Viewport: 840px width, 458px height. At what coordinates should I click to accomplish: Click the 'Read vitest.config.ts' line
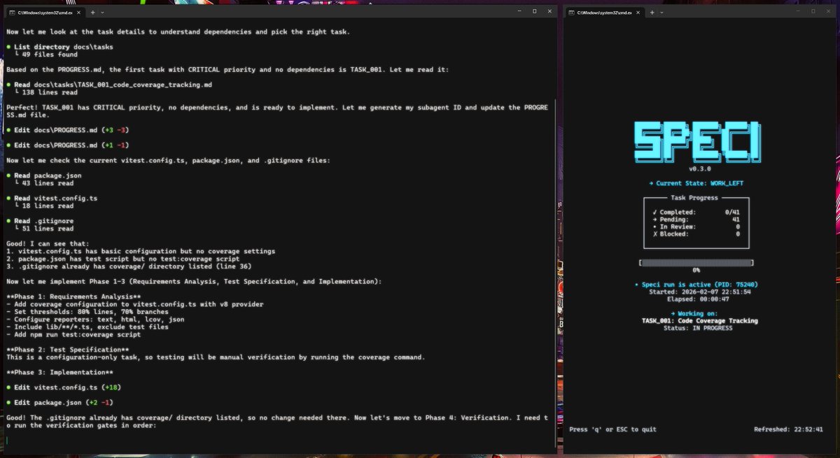(52, 199)
